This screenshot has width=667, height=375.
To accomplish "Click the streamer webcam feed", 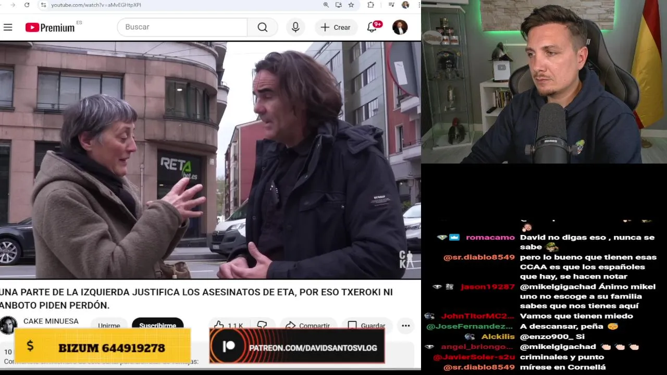I will click(544, 82).
